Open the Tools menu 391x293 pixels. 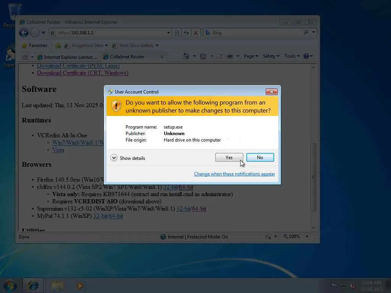pyautogui.click(x=292, y=56)
